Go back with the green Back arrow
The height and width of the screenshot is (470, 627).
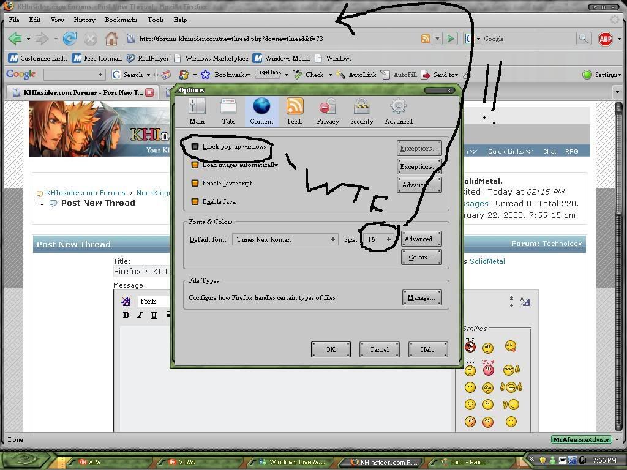pos(15,39)
